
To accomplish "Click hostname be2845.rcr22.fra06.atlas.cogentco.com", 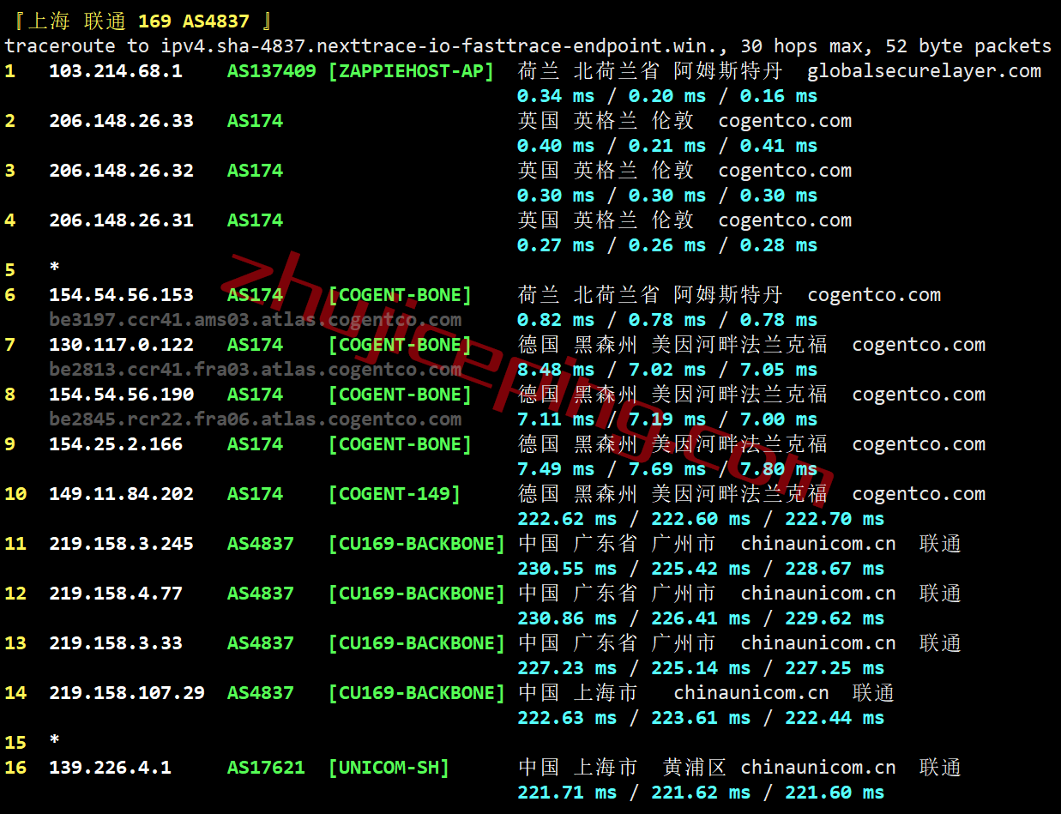I will coord(255,419).
